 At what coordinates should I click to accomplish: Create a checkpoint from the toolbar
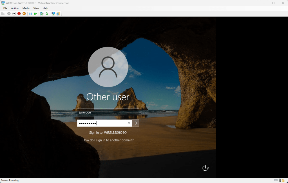click(x=42, y=14)
